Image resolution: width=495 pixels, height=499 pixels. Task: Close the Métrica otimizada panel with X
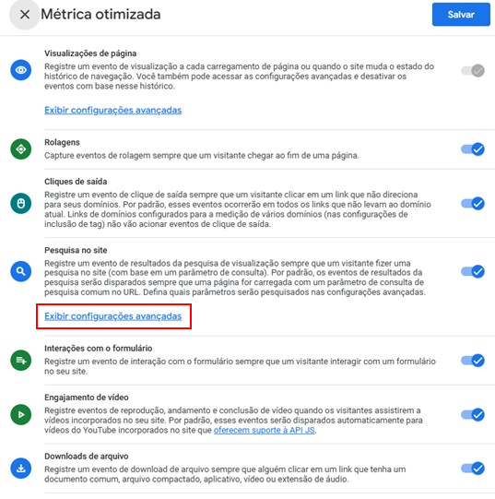pyautogui.click(x=25, y=15)
